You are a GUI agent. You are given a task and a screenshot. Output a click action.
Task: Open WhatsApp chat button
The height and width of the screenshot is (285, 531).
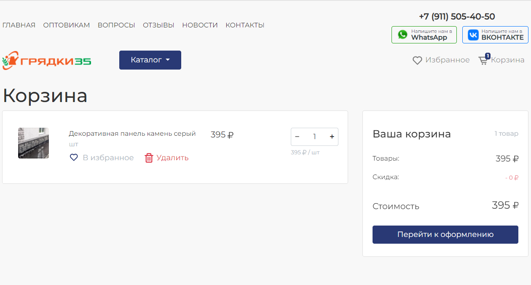pos(424,35)
